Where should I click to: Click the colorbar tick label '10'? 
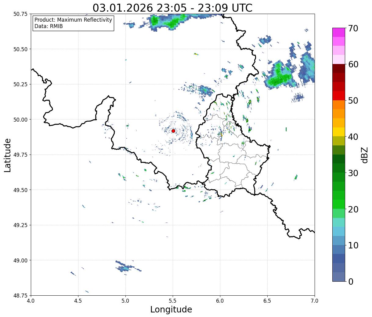coord(353,245)
